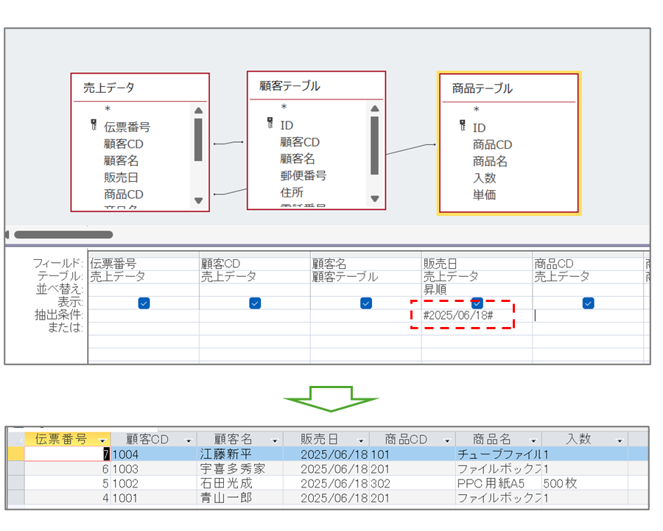Select the 単価 field in 商品テーブル
Image resolution: width=663 pixels, height=531 pixels.
[x=484, y=195]
